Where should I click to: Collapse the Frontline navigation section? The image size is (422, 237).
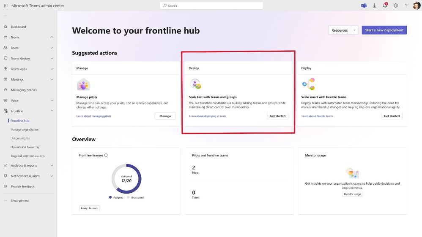tap(52, 111)
